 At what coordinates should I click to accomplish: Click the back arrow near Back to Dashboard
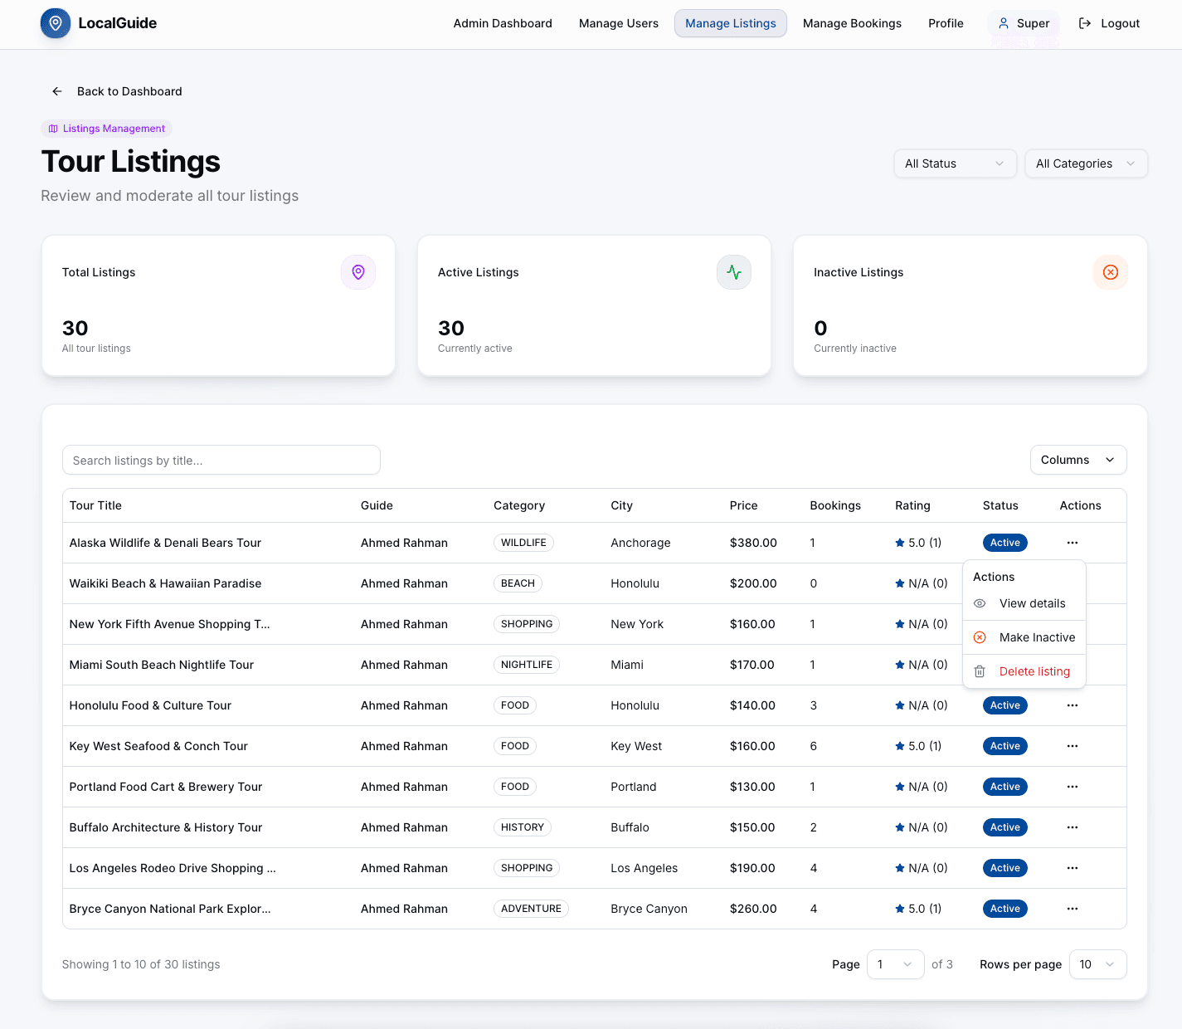coord(56,91)
